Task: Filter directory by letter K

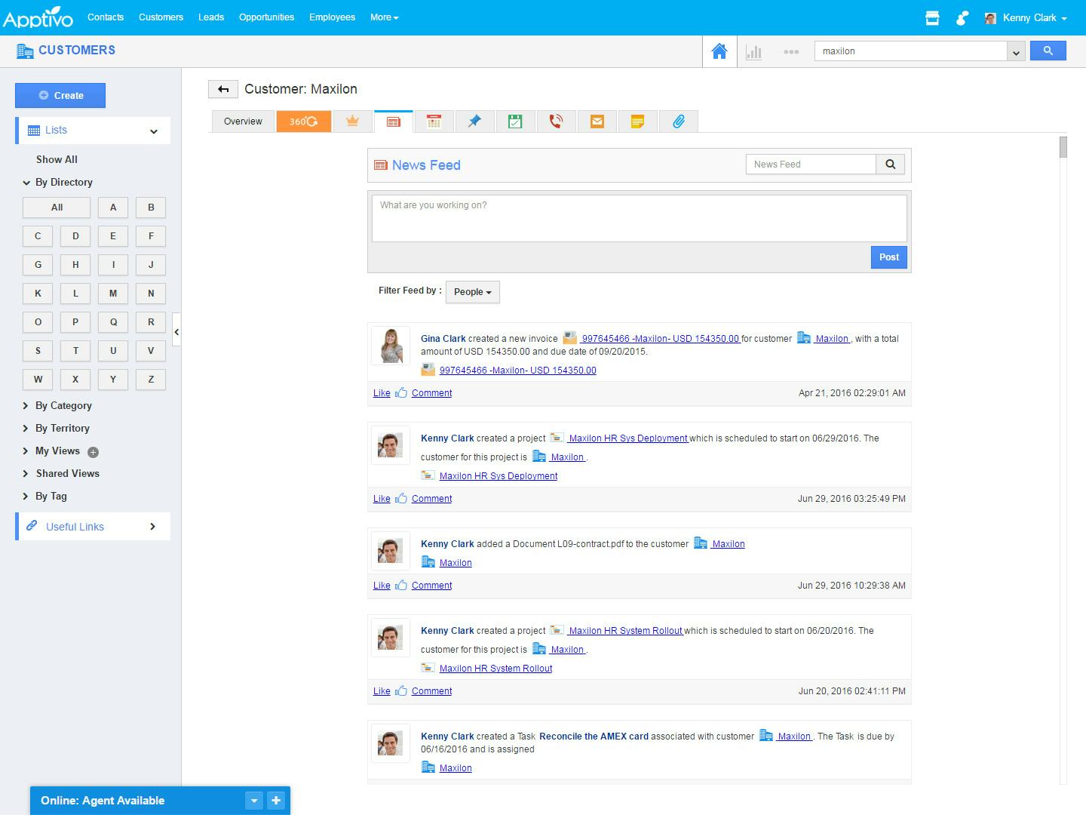Action: [38, 294]
